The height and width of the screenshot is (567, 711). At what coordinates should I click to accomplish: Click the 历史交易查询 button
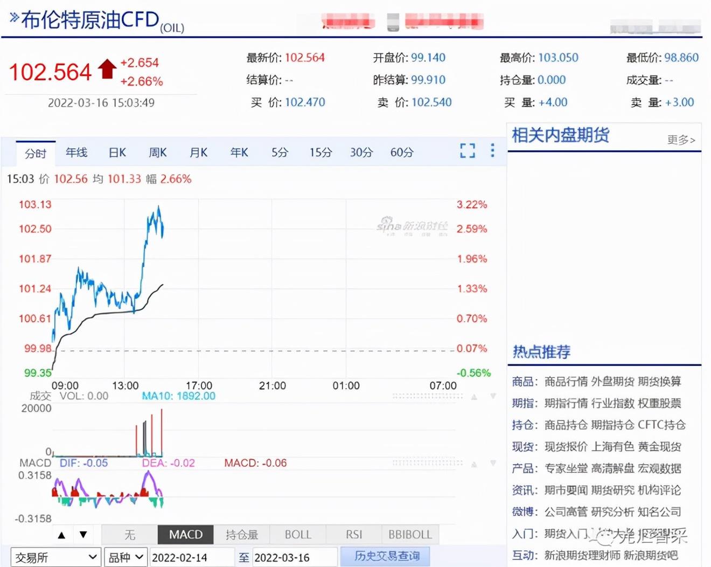(386, 556)
